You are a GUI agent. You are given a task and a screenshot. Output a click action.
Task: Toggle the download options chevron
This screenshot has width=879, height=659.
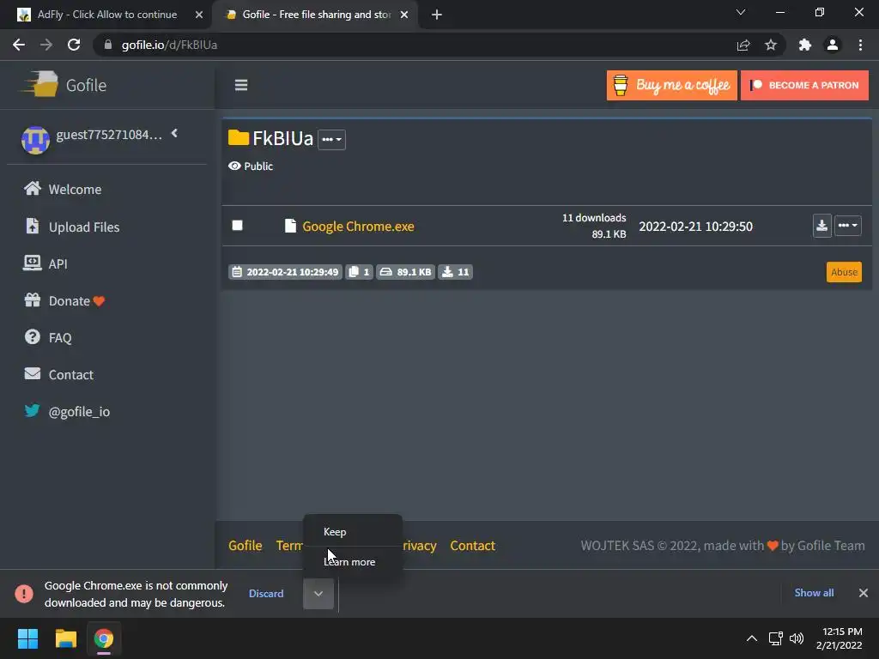318,594
